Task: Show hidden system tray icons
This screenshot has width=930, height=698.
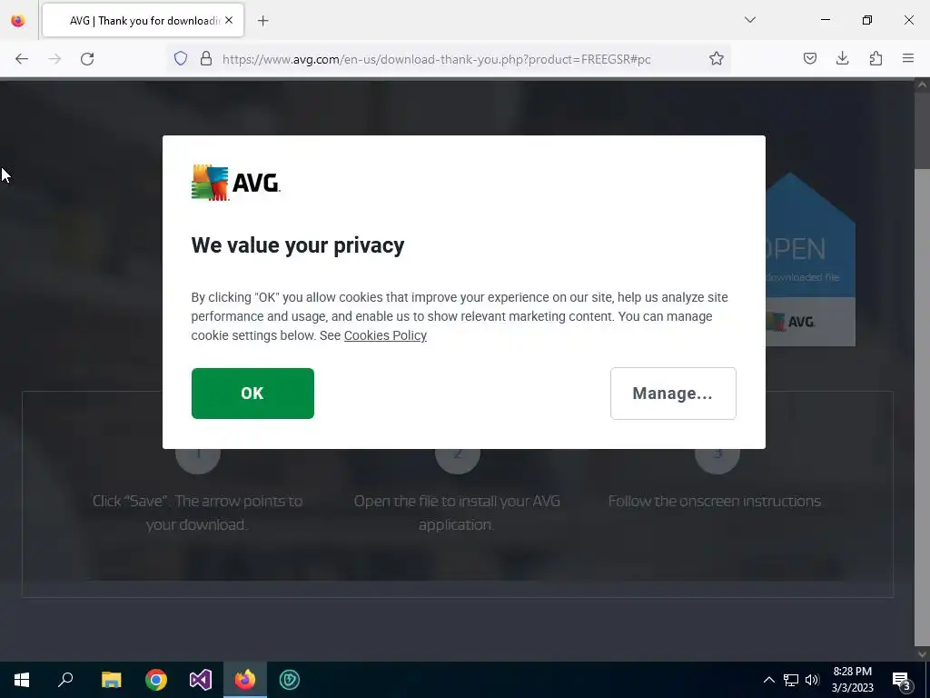Action: pos(768,680)
